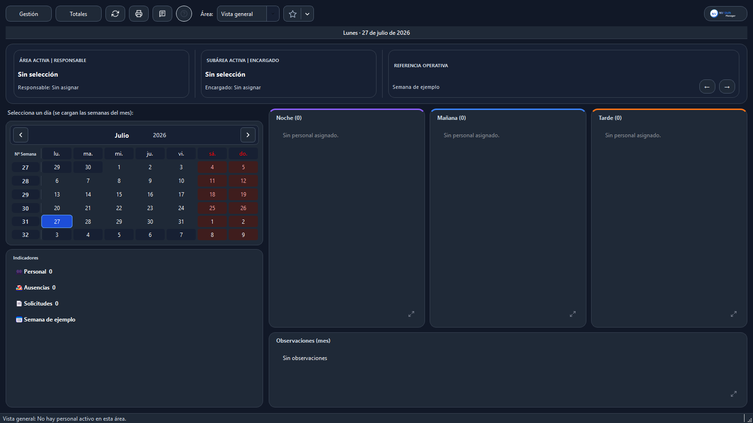Select Saturday July 18 in calendar
The height and width of the screenshot is (423, 753).
coord(212,195)
